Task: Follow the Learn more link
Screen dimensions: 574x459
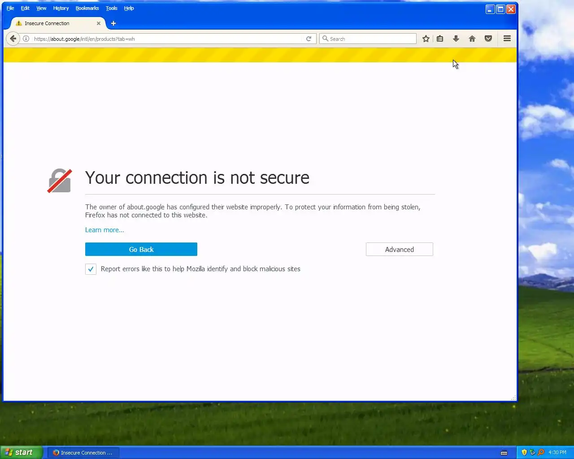Action: pos(104,230)
